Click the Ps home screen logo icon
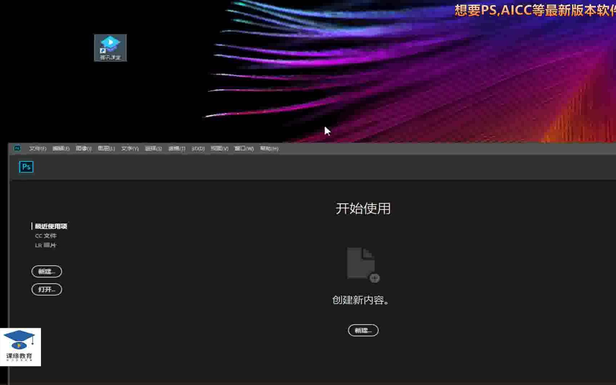 tap(26, 167)
